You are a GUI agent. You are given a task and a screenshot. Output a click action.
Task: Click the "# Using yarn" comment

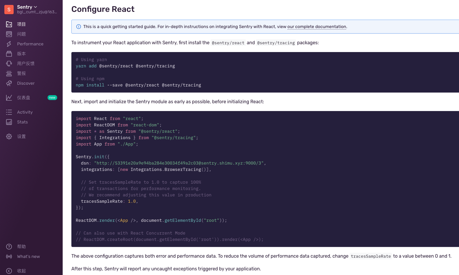(91, 60)
